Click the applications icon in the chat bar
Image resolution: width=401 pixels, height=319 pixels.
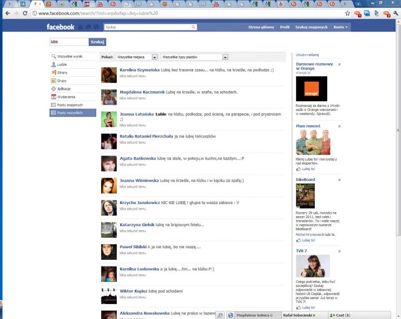pos(220,315)
